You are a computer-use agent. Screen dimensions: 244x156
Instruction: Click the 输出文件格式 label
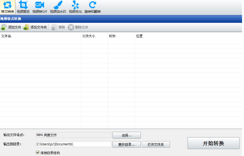click(x=14, y=135)
